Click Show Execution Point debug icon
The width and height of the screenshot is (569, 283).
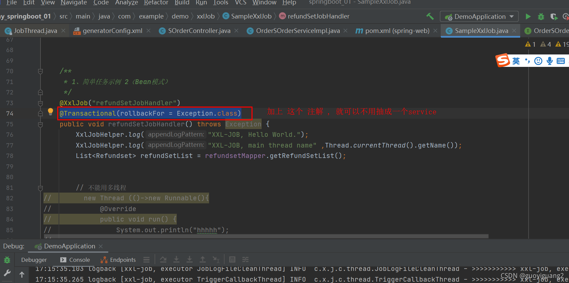click(x=163, y=259)
